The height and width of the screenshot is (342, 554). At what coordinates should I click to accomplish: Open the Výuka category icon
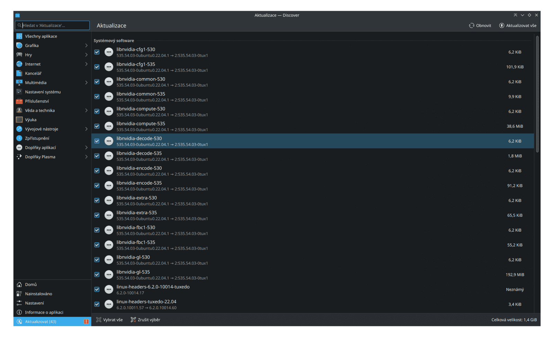pos(19,120)
